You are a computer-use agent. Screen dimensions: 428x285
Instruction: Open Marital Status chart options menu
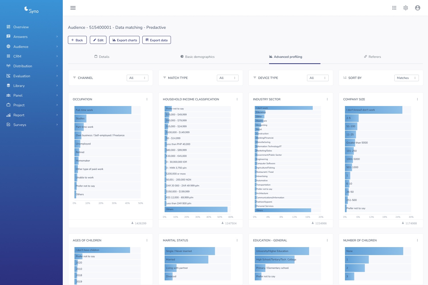point(237,240)
